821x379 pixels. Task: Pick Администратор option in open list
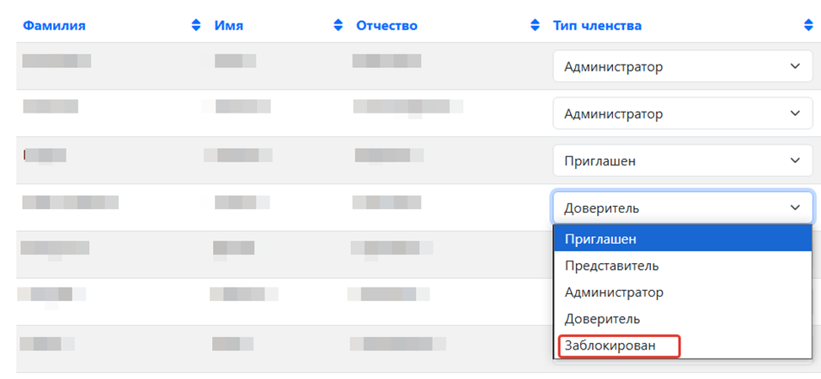point(614,292)
